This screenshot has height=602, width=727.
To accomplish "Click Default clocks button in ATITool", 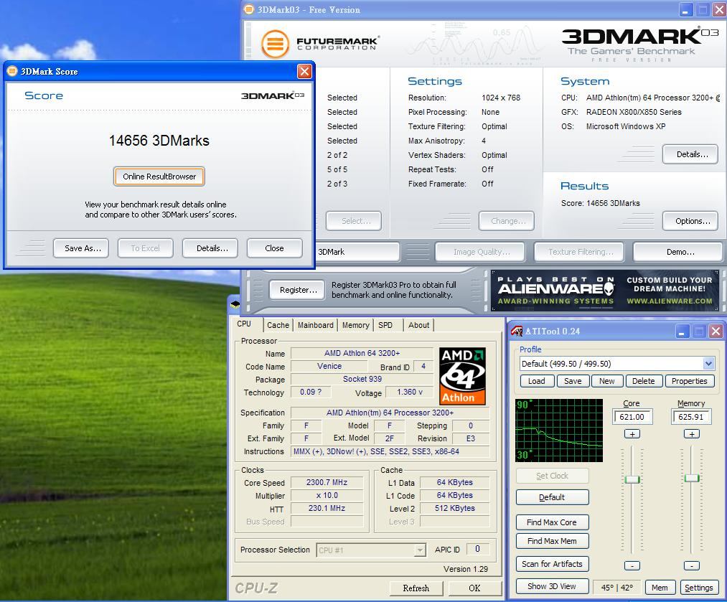I will (x=552, y=497).
